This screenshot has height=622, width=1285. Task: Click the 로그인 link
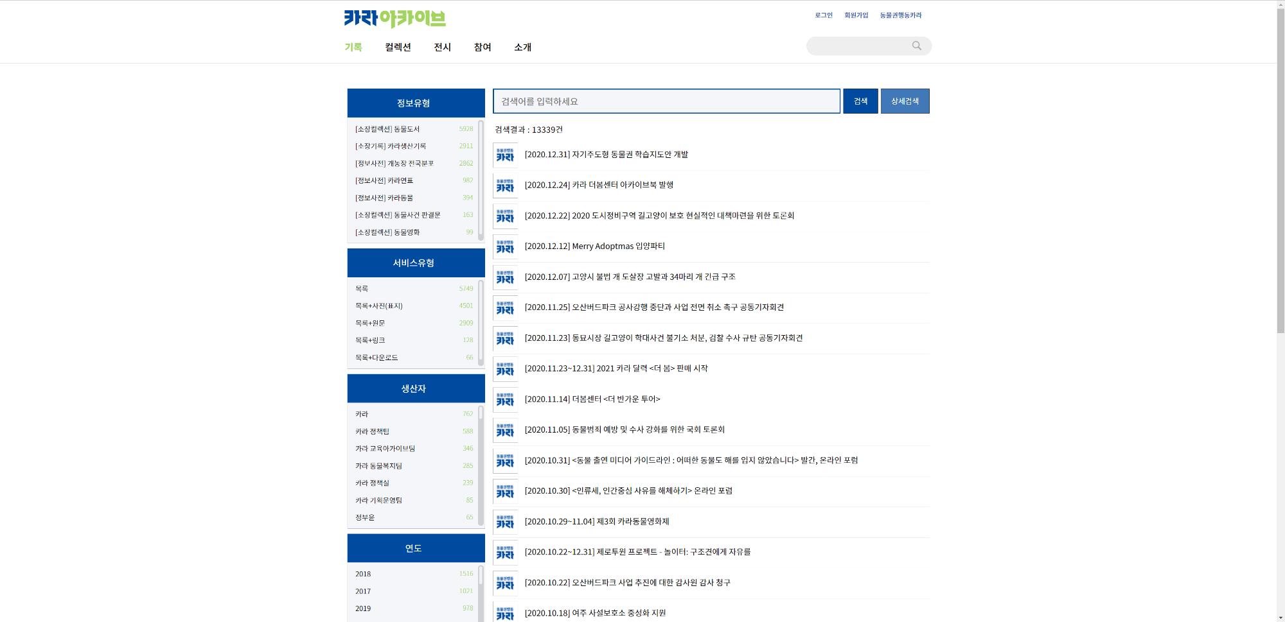(x=823, y=15)
